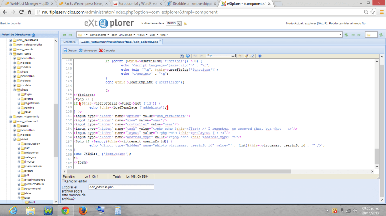Screen dimensions: 386x216
Task: Click the views segment in path bar
Action: (x=141, y=35)
